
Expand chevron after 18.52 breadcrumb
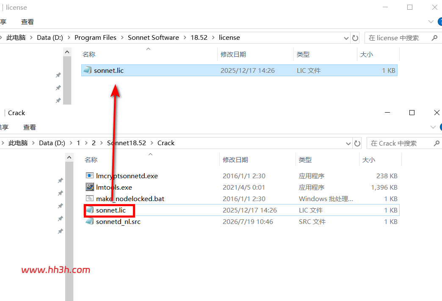[213, 38]
